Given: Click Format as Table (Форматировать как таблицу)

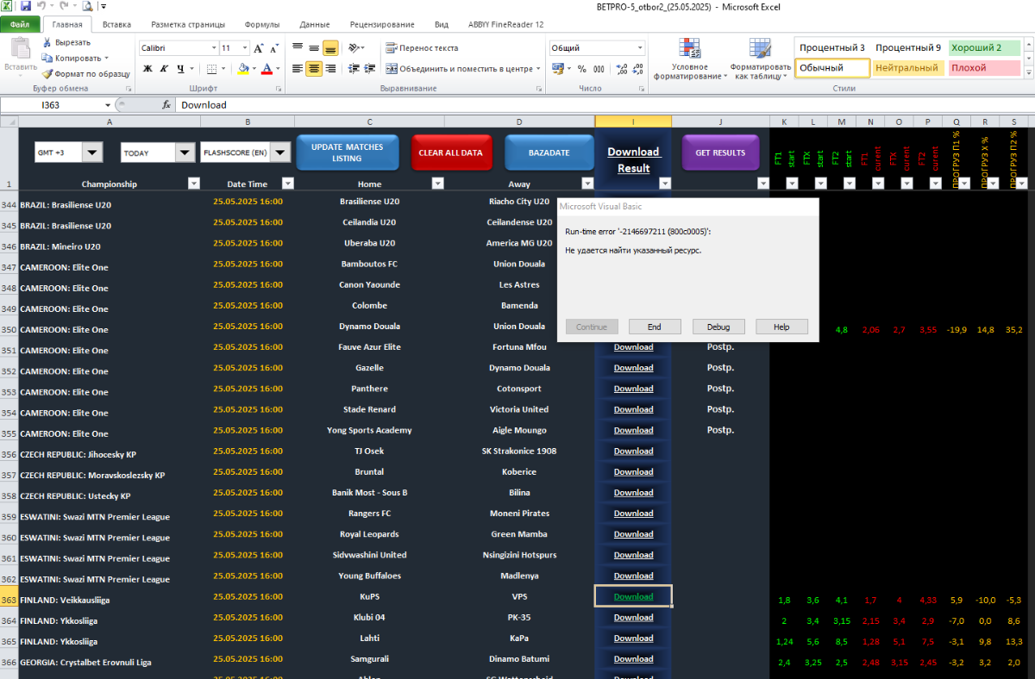Looking at the screenshot, I should click(760, 59).
